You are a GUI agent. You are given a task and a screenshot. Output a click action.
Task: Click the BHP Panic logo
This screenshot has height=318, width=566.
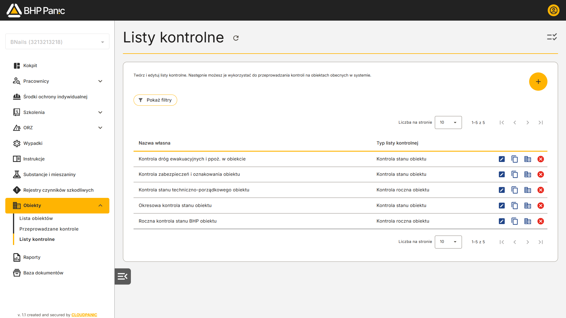pos(36,11)
